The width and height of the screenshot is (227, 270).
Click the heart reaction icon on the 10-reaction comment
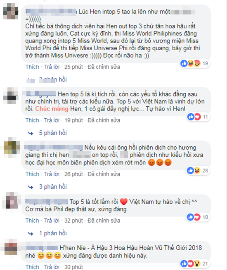click(197, 217)
